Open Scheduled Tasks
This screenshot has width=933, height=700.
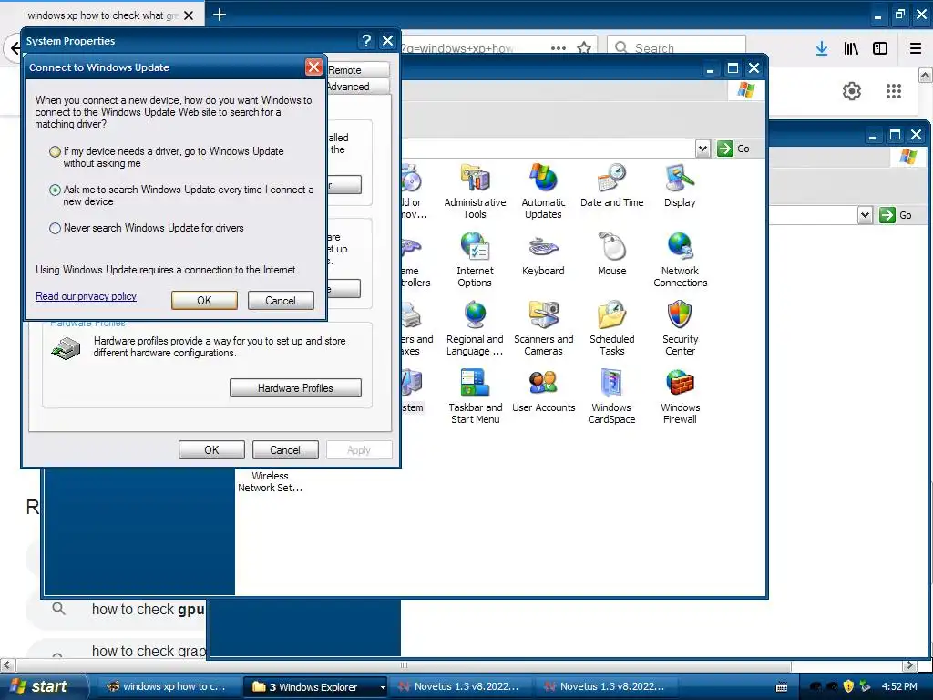tap(611, 328)
